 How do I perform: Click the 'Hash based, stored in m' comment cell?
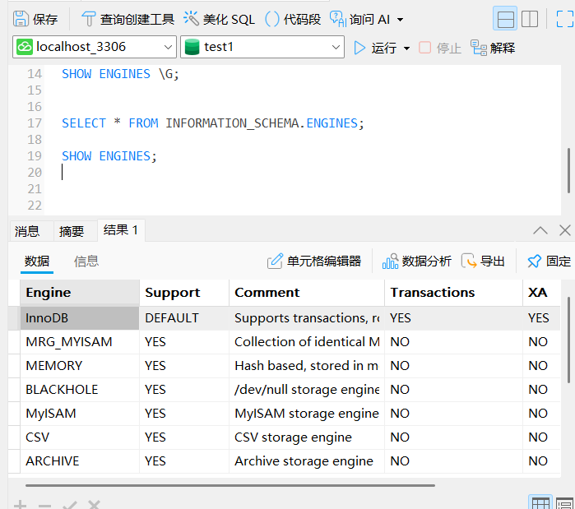tap(307, 366)
